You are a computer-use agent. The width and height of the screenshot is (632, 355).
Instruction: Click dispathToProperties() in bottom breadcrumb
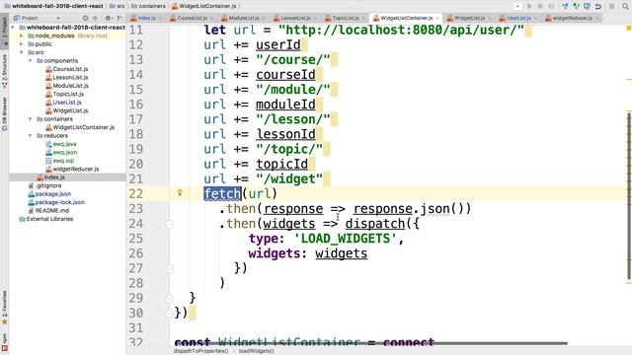pyautogui.click(x=200, y=351)
